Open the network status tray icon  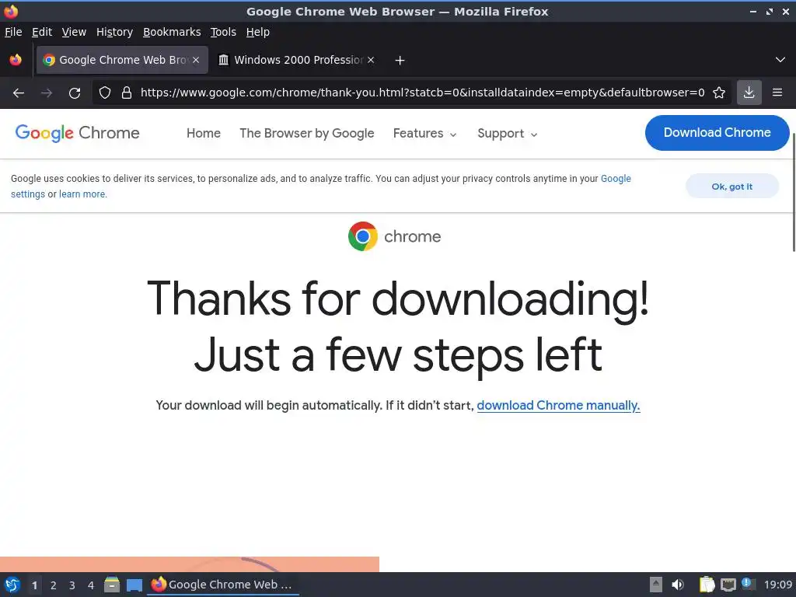click(728, 585)
